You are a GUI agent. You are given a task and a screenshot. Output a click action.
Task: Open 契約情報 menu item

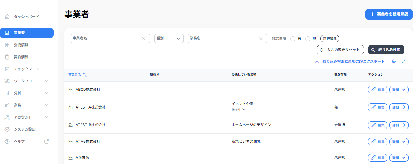coord(21,57)
